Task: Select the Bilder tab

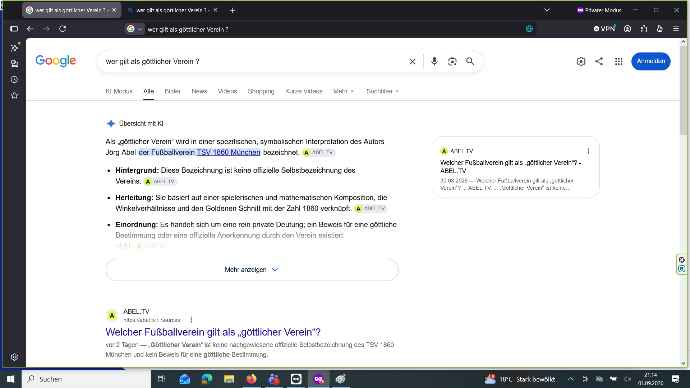Action: tap(172, 91)
